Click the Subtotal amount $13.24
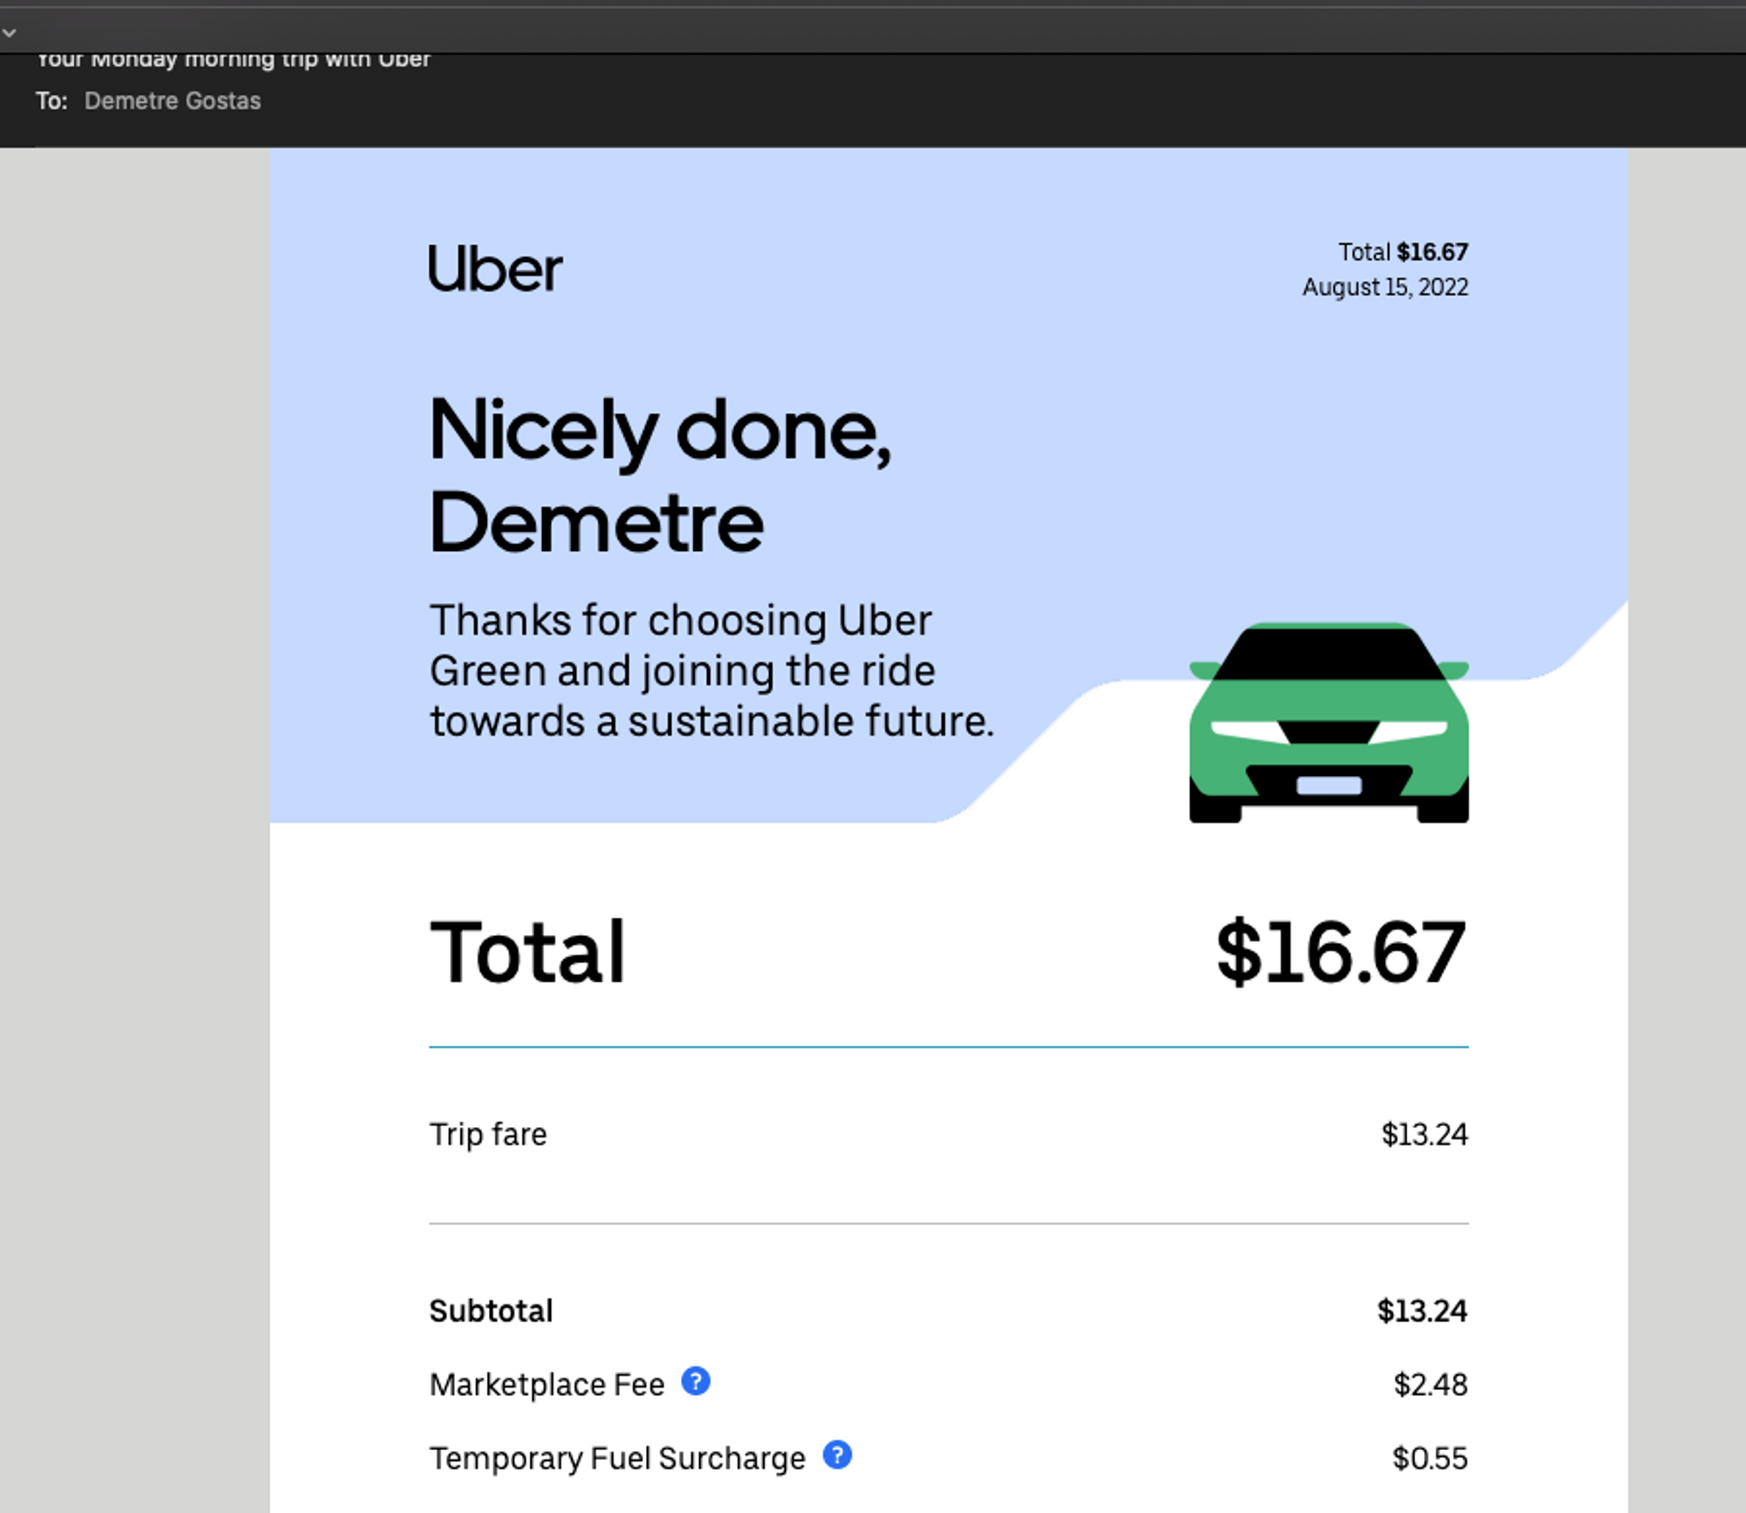The height and width of the screenshot is (1513, 1746). click(1423, 1310)
